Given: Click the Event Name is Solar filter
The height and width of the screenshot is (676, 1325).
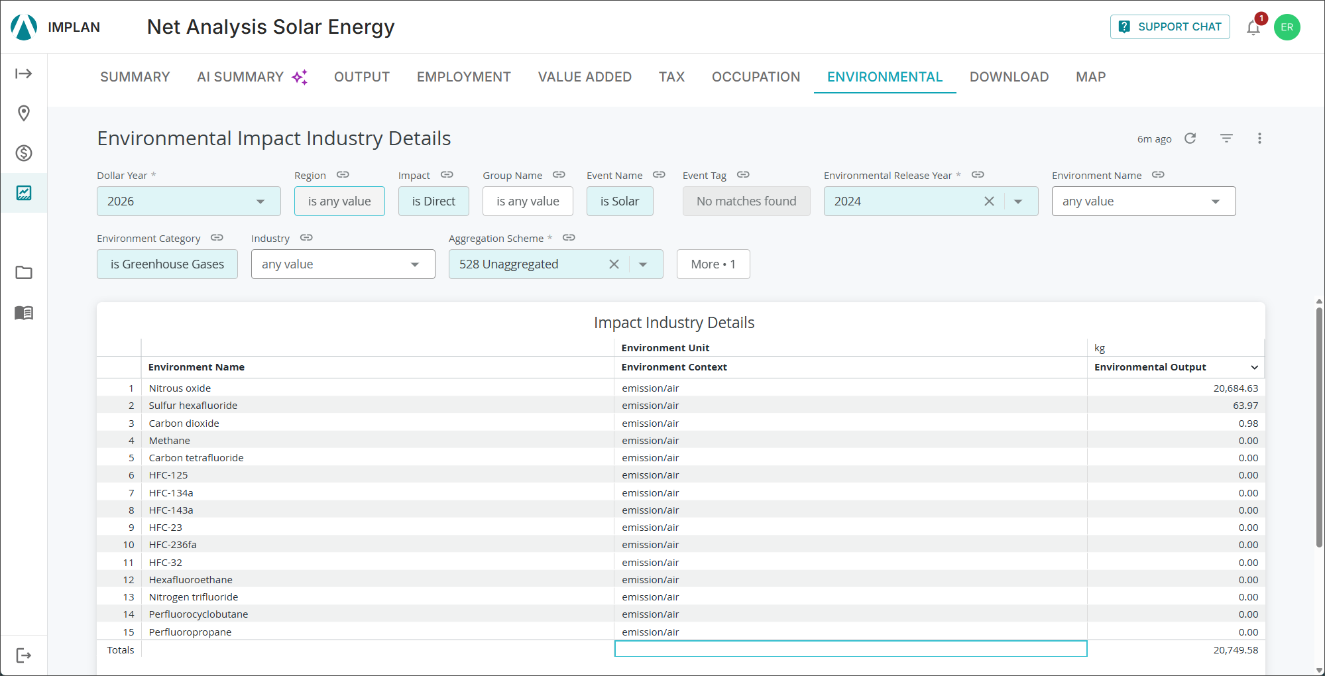Looking at the screenshot, I should pyautogui.click(x=620, y=201).
